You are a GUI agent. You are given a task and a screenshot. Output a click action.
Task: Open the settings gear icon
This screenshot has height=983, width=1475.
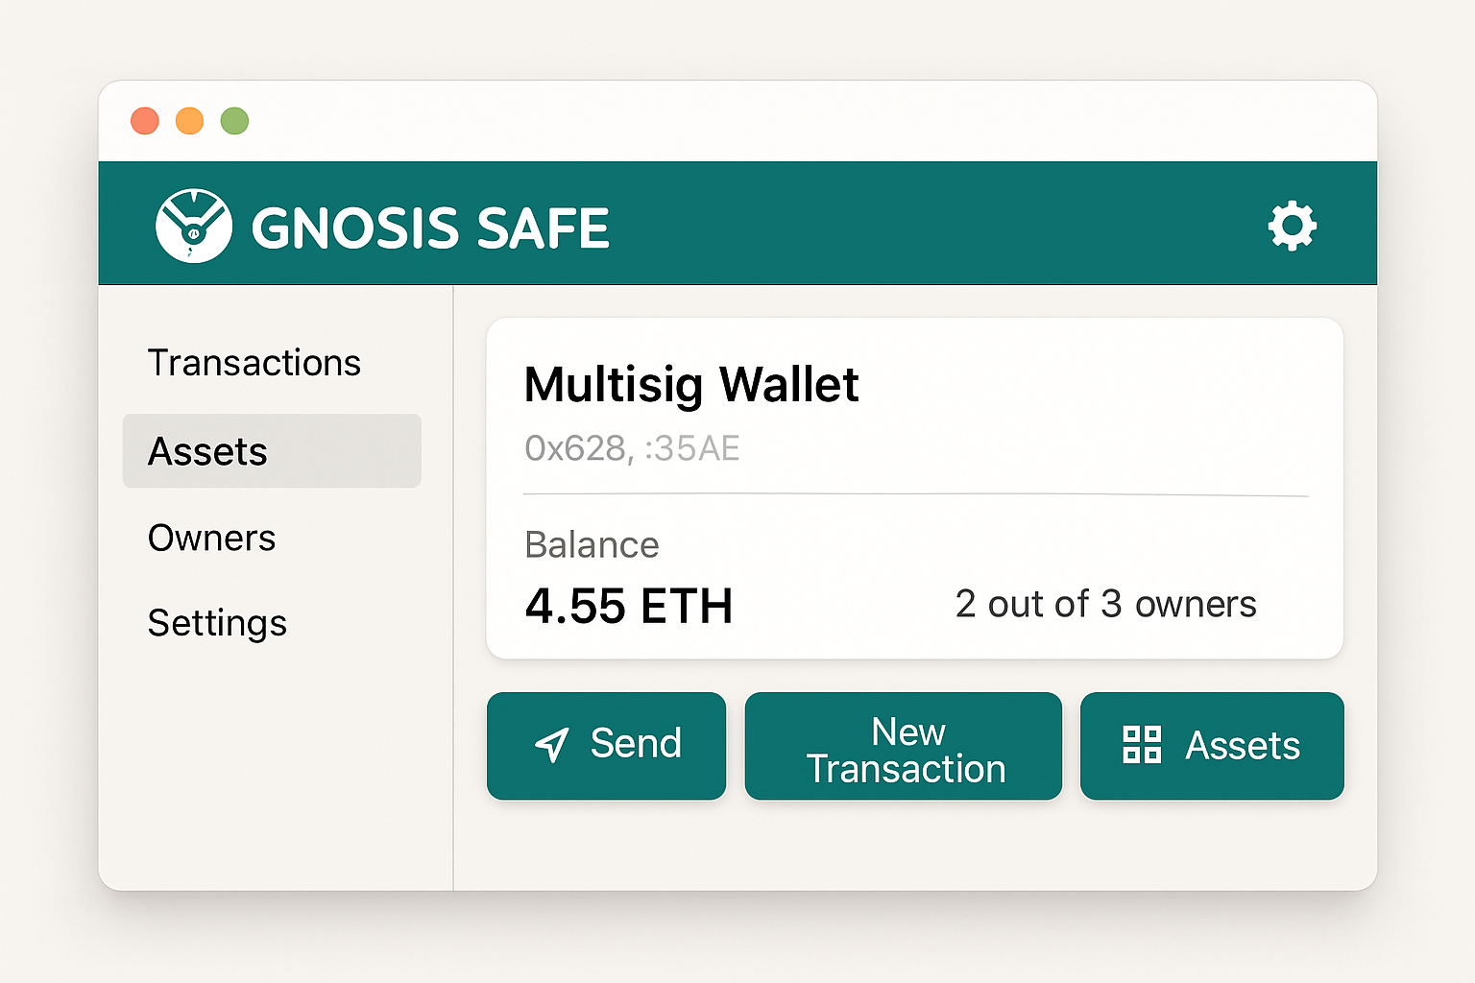[x=1293, y=227]
